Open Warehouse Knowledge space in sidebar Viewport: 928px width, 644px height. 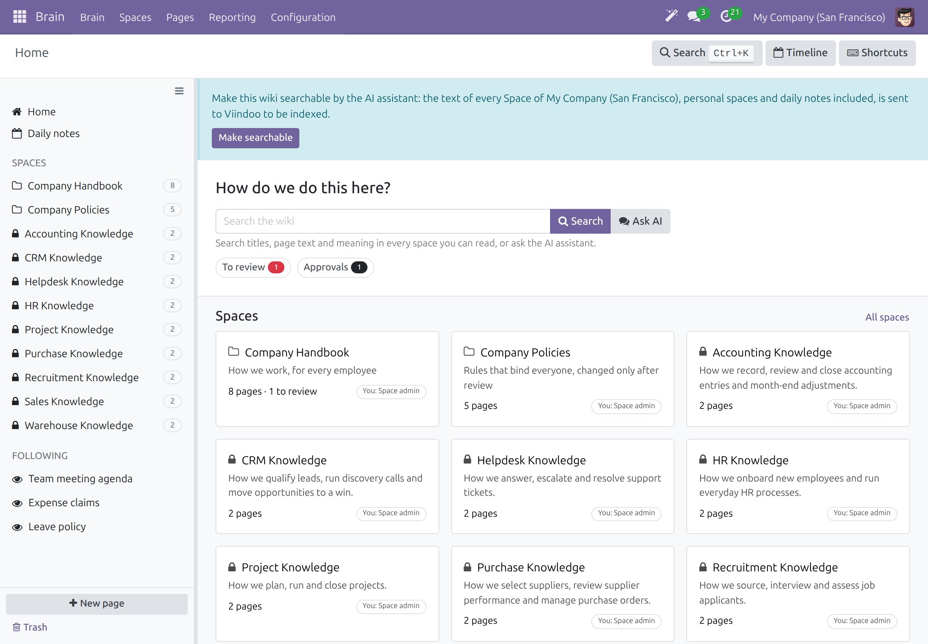point(97,426)
